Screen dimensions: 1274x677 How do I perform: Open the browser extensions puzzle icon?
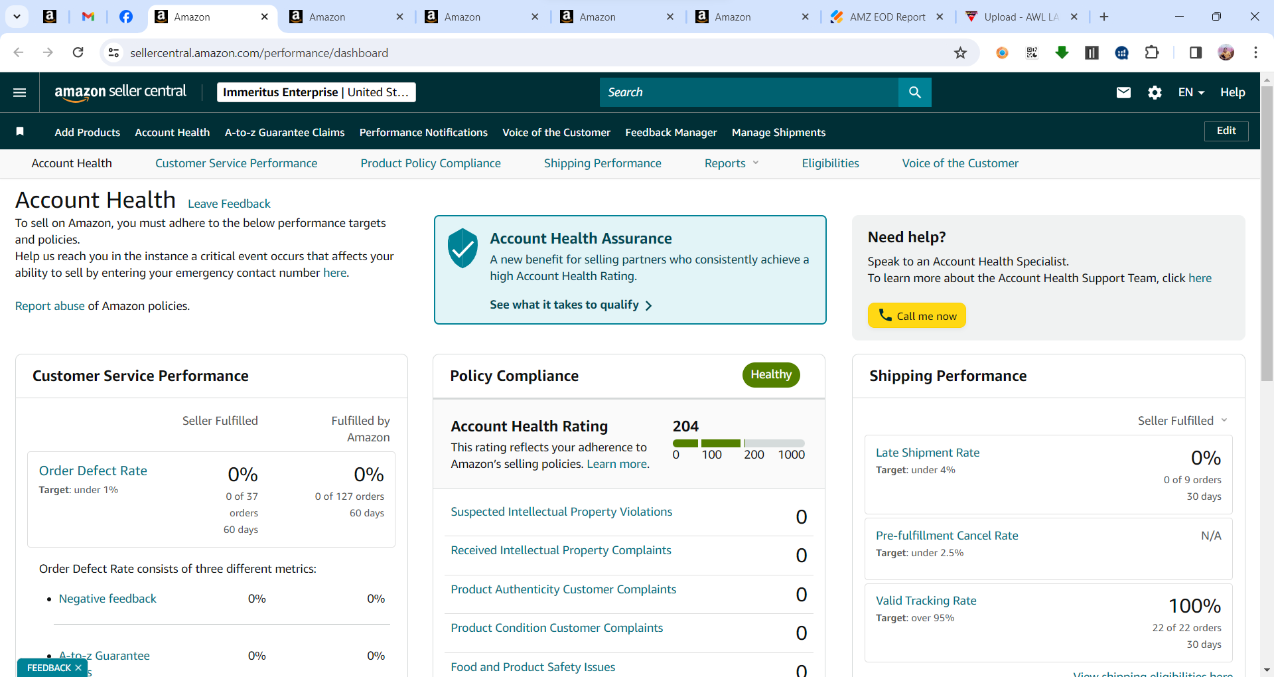(x=1152, y=52)
